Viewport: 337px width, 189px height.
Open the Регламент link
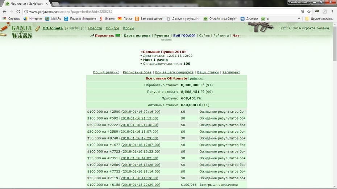[x=231, y=72]
